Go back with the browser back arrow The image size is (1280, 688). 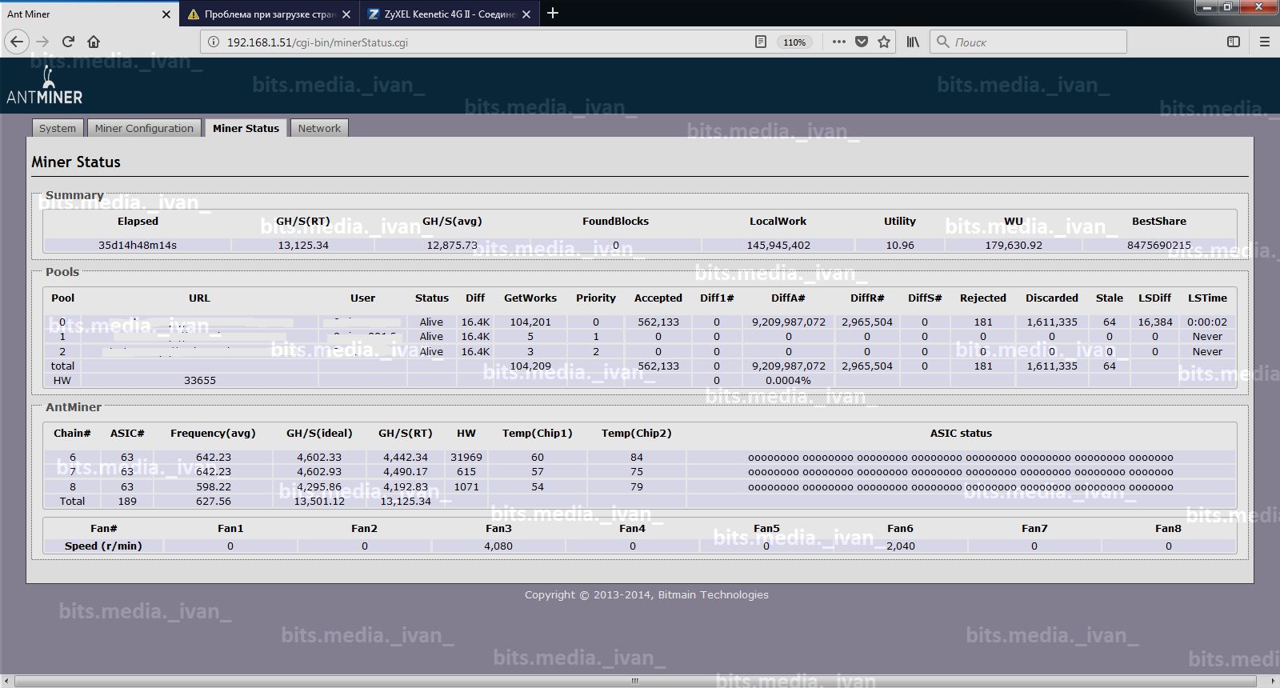pos(17,42)
